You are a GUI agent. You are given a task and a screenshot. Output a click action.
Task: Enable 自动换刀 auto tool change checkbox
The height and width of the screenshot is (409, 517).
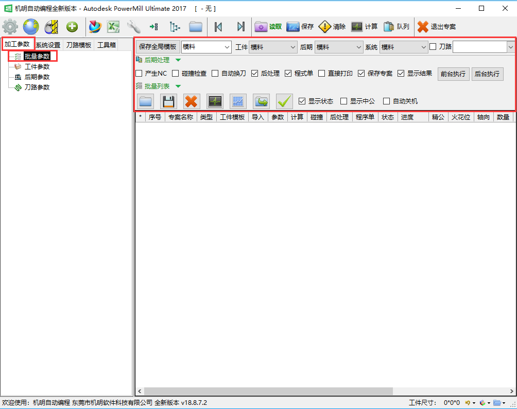coord(215,74)
